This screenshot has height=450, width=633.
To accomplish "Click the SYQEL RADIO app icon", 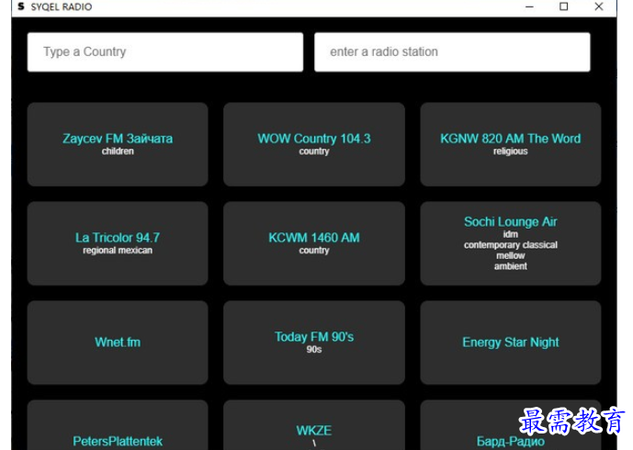I will point(21,6).
